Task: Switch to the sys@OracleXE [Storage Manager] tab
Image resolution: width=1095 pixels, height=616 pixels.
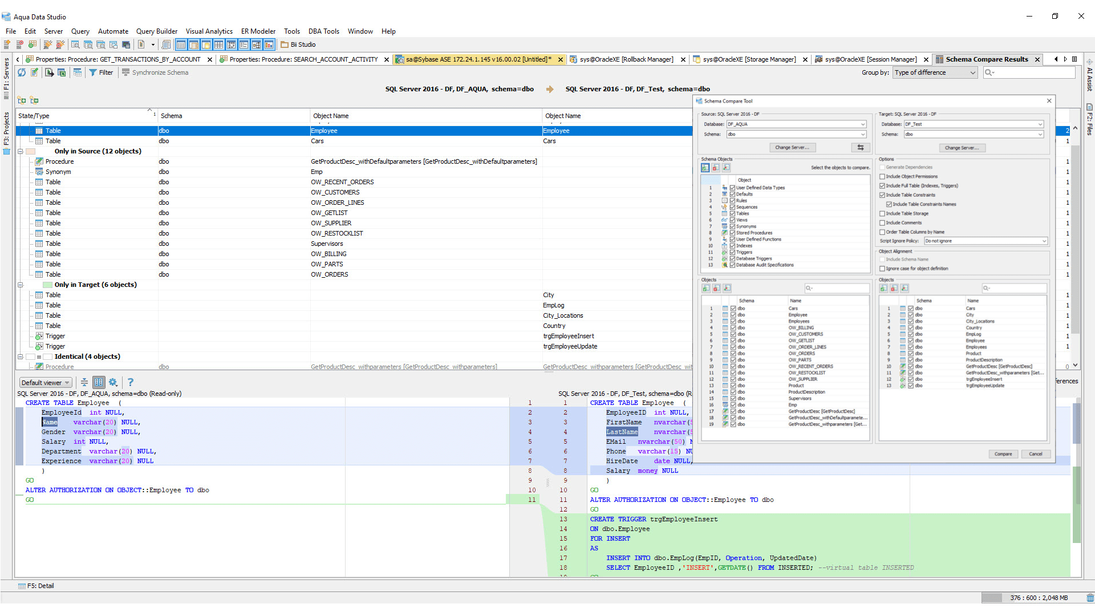Action: 750,59
